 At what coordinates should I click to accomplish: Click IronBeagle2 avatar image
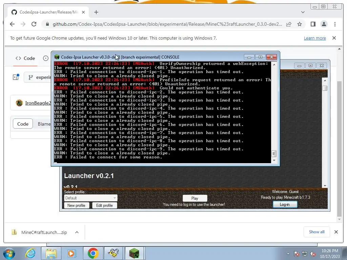pyautogui.click(x=19, y=103)
